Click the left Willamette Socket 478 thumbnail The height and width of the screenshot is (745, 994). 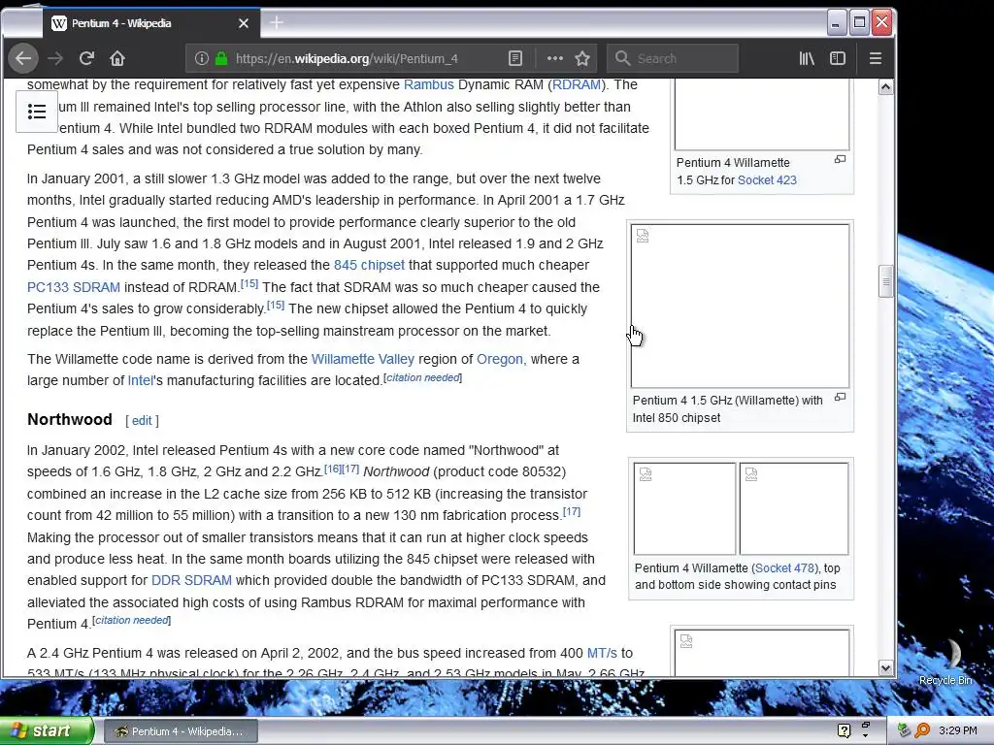pos(684,508)
